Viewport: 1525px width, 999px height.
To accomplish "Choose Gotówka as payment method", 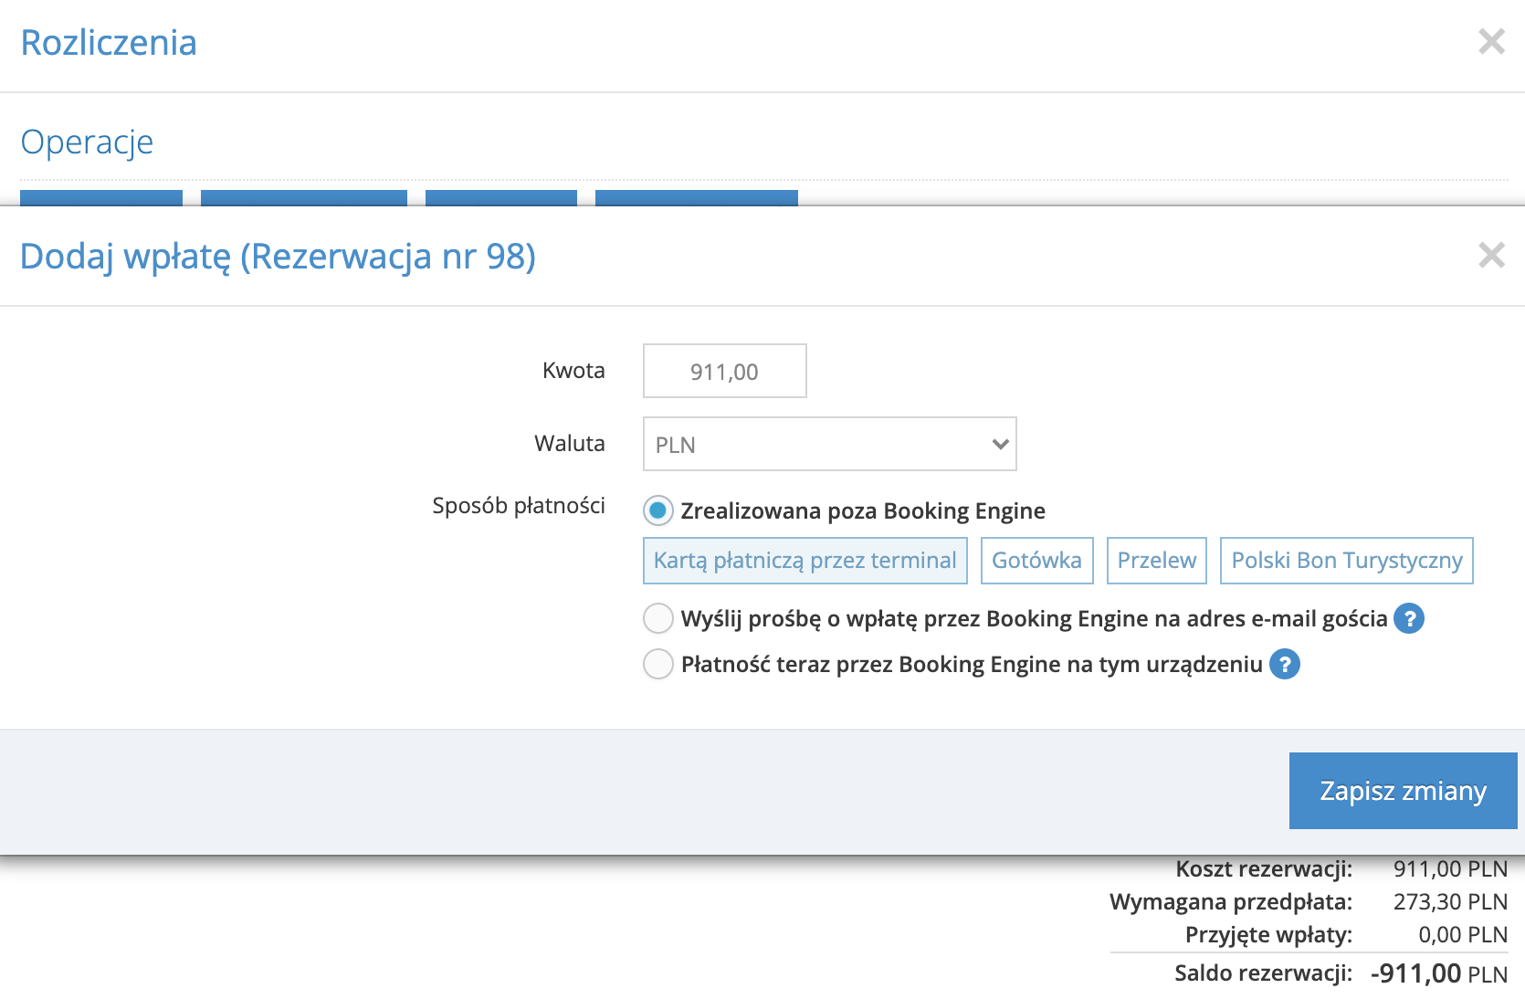I will [x=1036, y=560].
